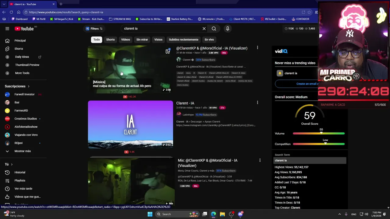Expand the Suscripciones section chevron
This screenshot has width=390, height=219.
(x=29, y=86)
